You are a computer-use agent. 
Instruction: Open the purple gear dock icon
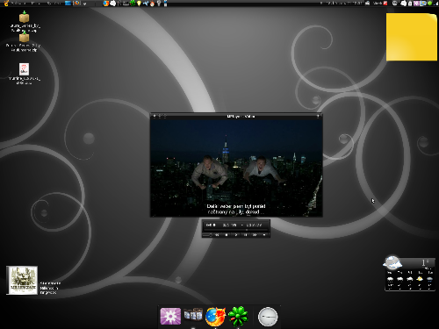pyautogui.click(x=170, y=316)
